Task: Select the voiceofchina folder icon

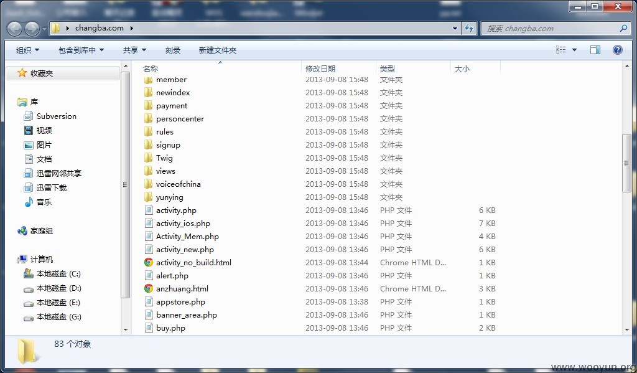Action: 148,184
